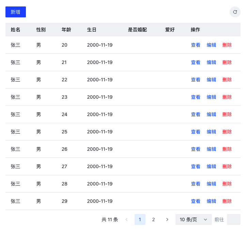This screenshot has width=247, height=229.
Task: Click the 性别 column header
Action: point(41,30)
